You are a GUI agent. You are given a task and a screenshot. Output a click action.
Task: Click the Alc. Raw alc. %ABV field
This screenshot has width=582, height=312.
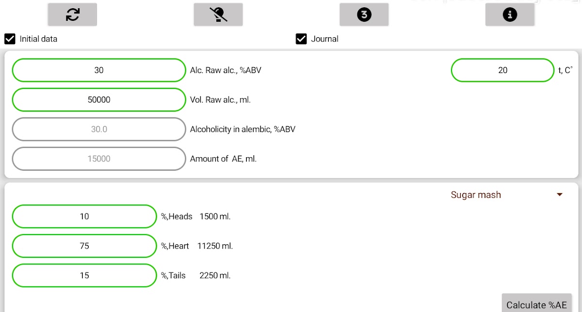99,70
